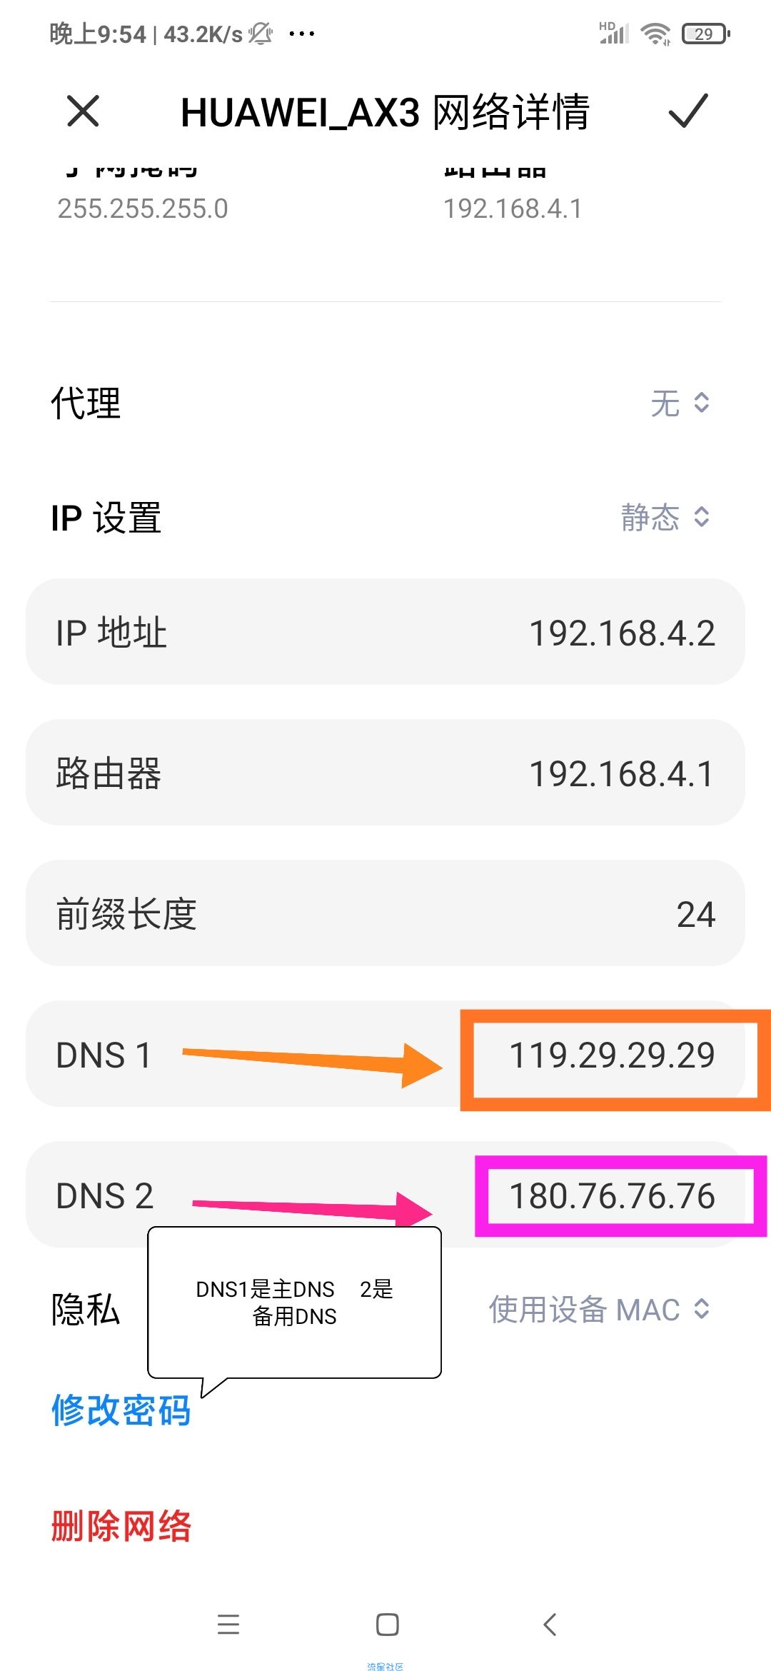The image size is (771, 1671).
Task: Edit the 路由器 gateway field
Action: (385, 773)
